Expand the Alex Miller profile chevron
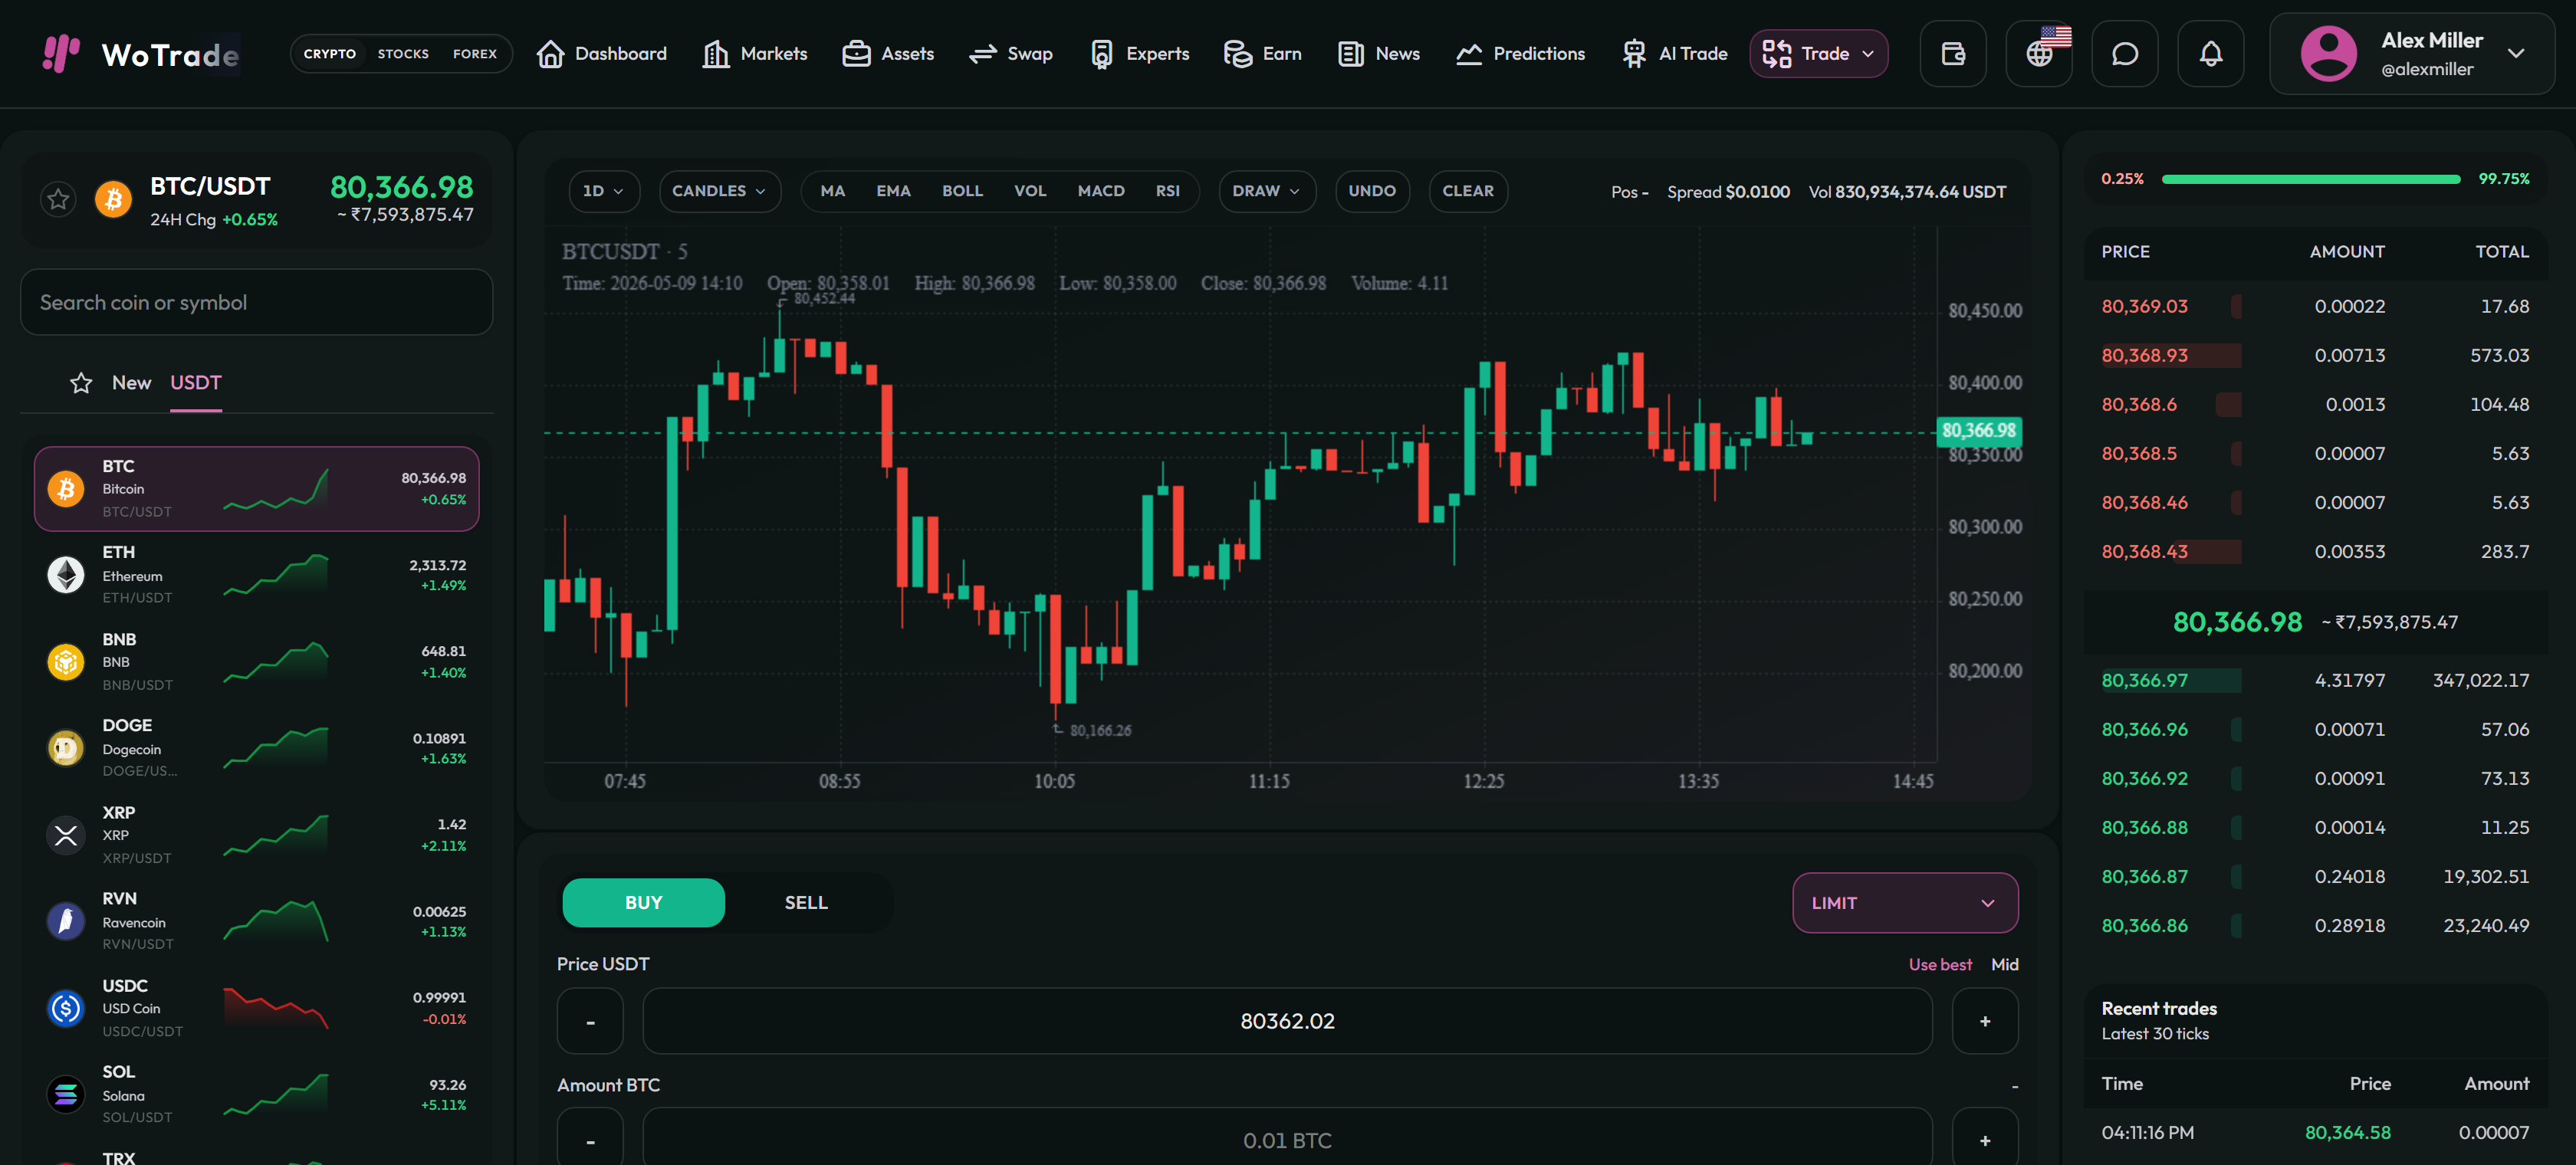This screenshot has height=1165, width=2576. pyautogui.click(x=2516, y=54)
